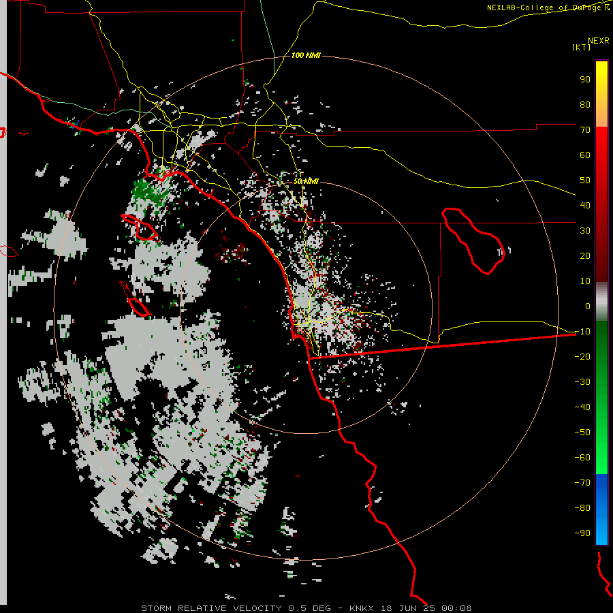Image resolution: width=613 pixels, height=613 pixels.
Task: Click the "-50" scale value
Action: (x=582, y=433)
